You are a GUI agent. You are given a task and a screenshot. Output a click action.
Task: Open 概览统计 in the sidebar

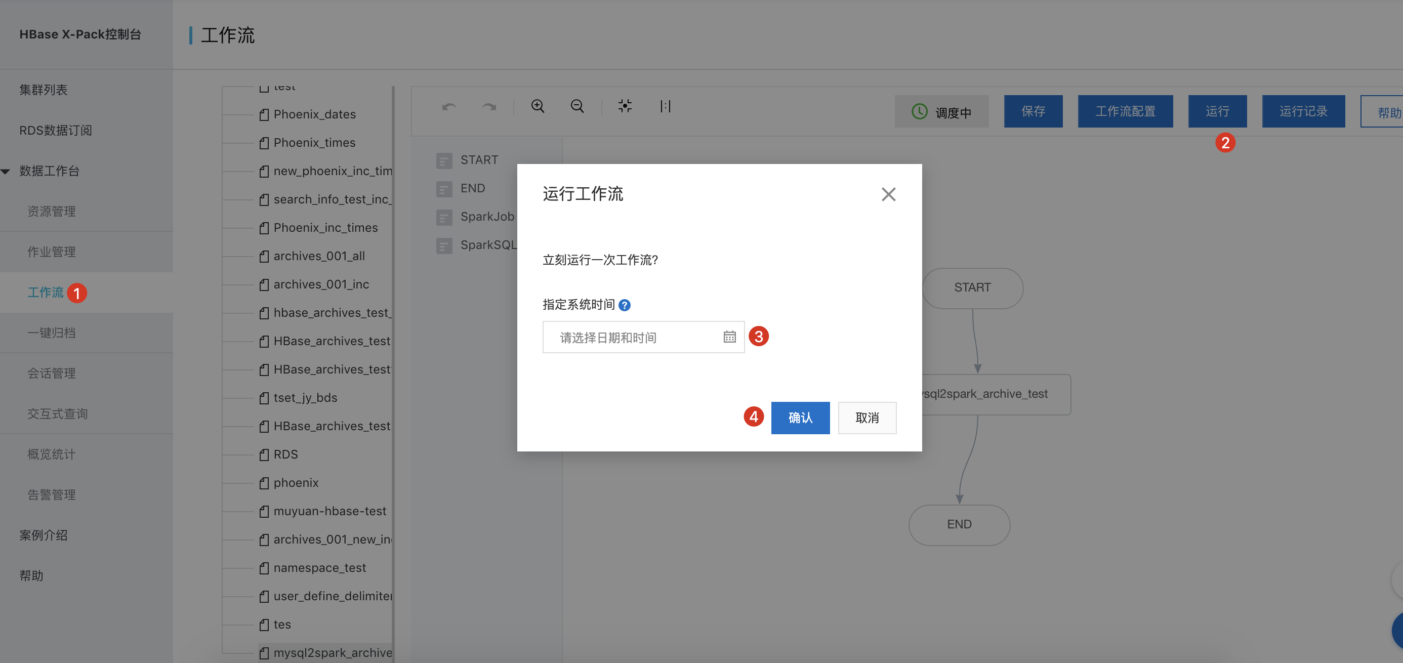pos(52,454)
